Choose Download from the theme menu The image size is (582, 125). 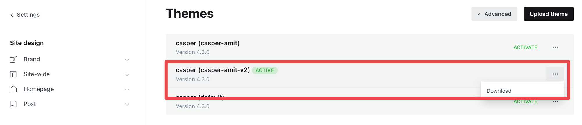click(499, 91)
